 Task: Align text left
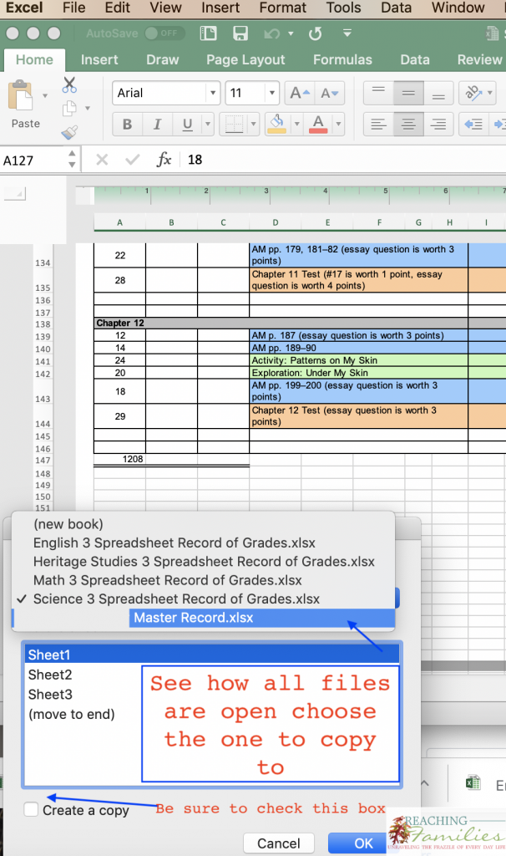[x=378, y=125]
